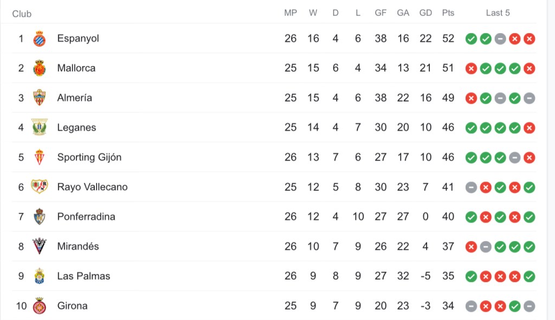Image resolution: width=555 pixels, height=320 pixels.
Task: Click the Almería club crest icon
Action: [39, 98]
